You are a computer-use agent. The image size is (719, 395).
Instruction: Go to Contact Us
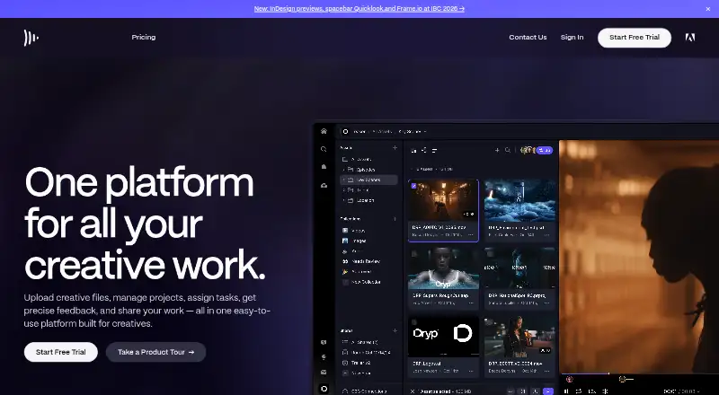(528, 37)
